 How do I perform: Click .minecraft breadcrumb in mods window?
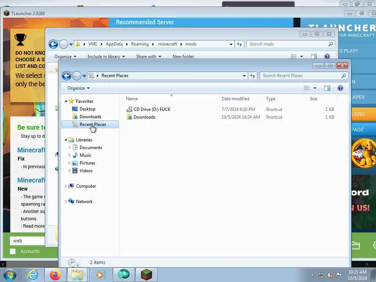167,44
